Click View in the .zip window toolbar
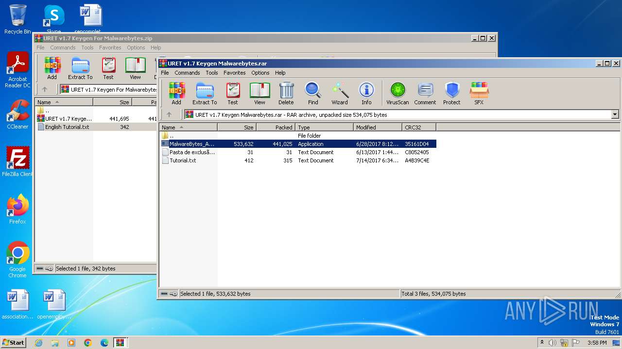Screen dimensions: 622x349 (136, 68)
